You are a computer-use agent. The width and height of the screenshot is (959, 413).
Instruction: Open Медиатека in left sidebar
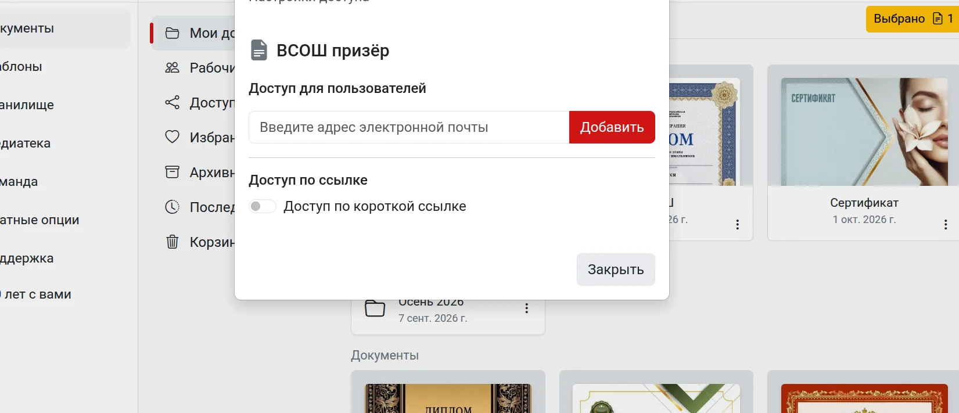(x=26, y=143)
